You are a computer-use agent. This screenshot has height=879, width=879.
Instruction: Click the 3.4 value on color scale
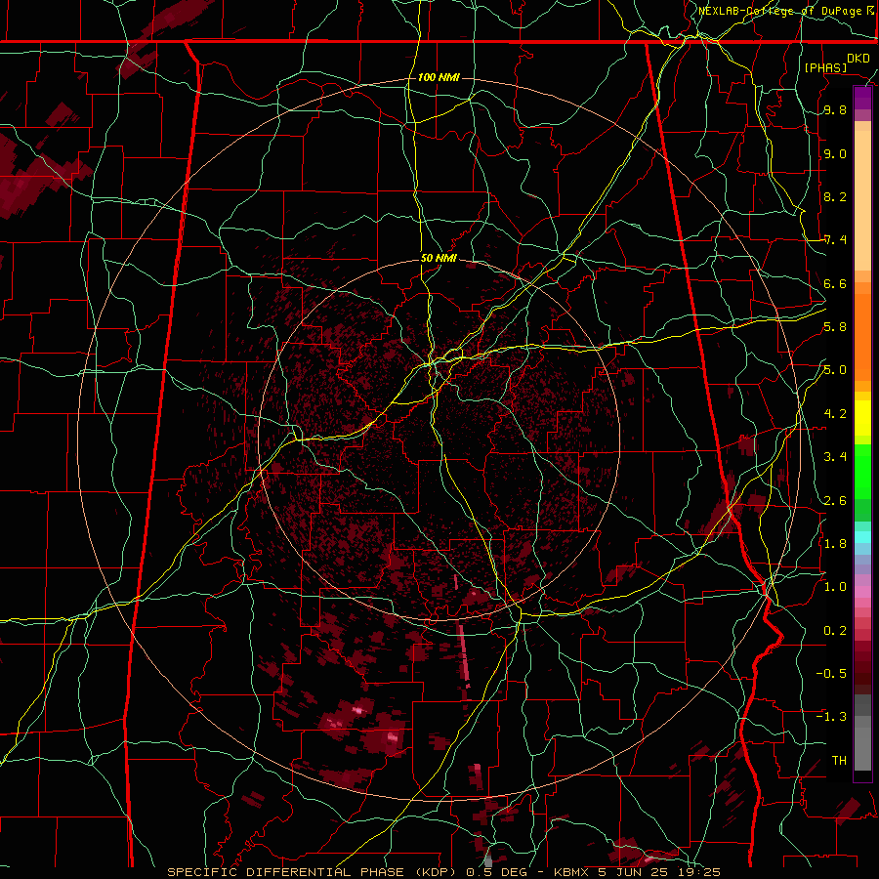[x=835, y=457]
